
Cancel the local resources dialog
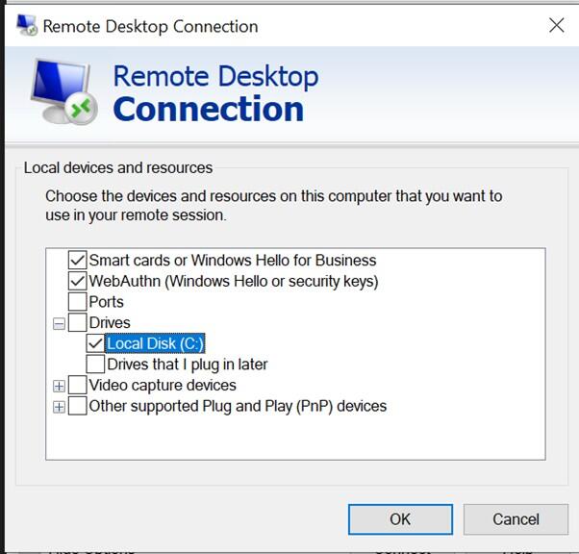(x=516, y=519)
